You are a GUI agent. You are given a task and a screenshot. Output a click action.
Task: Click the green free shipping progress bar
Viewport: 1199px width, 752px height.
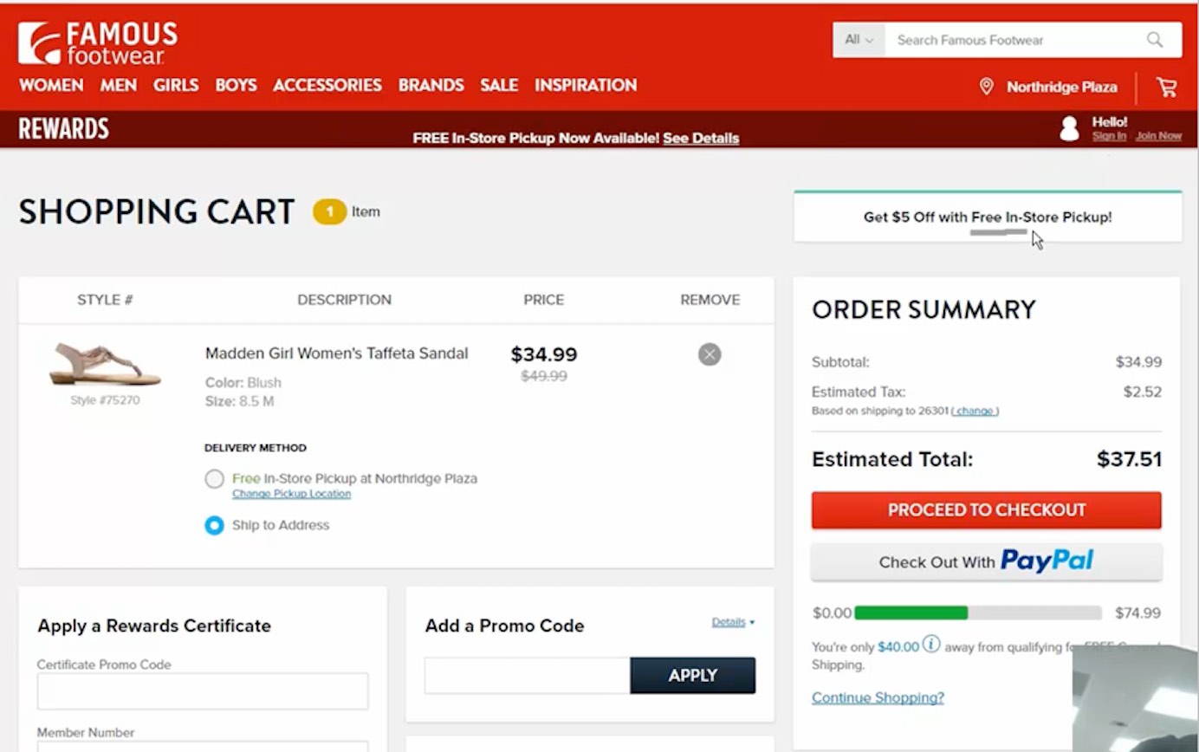pyautogui.click(x=910, y=613)
